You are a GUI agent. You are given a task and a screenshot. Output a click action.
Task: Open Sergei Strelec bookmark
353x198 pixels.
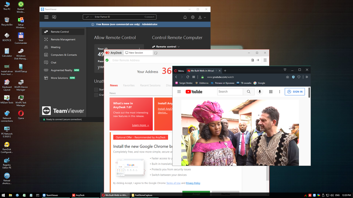point(184,83)
